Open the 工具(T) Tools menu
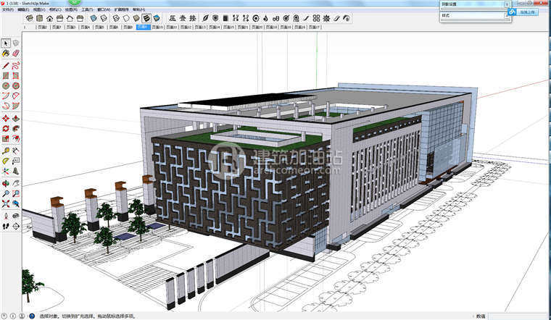Screen dimensions: 551x320 (87, 10)
